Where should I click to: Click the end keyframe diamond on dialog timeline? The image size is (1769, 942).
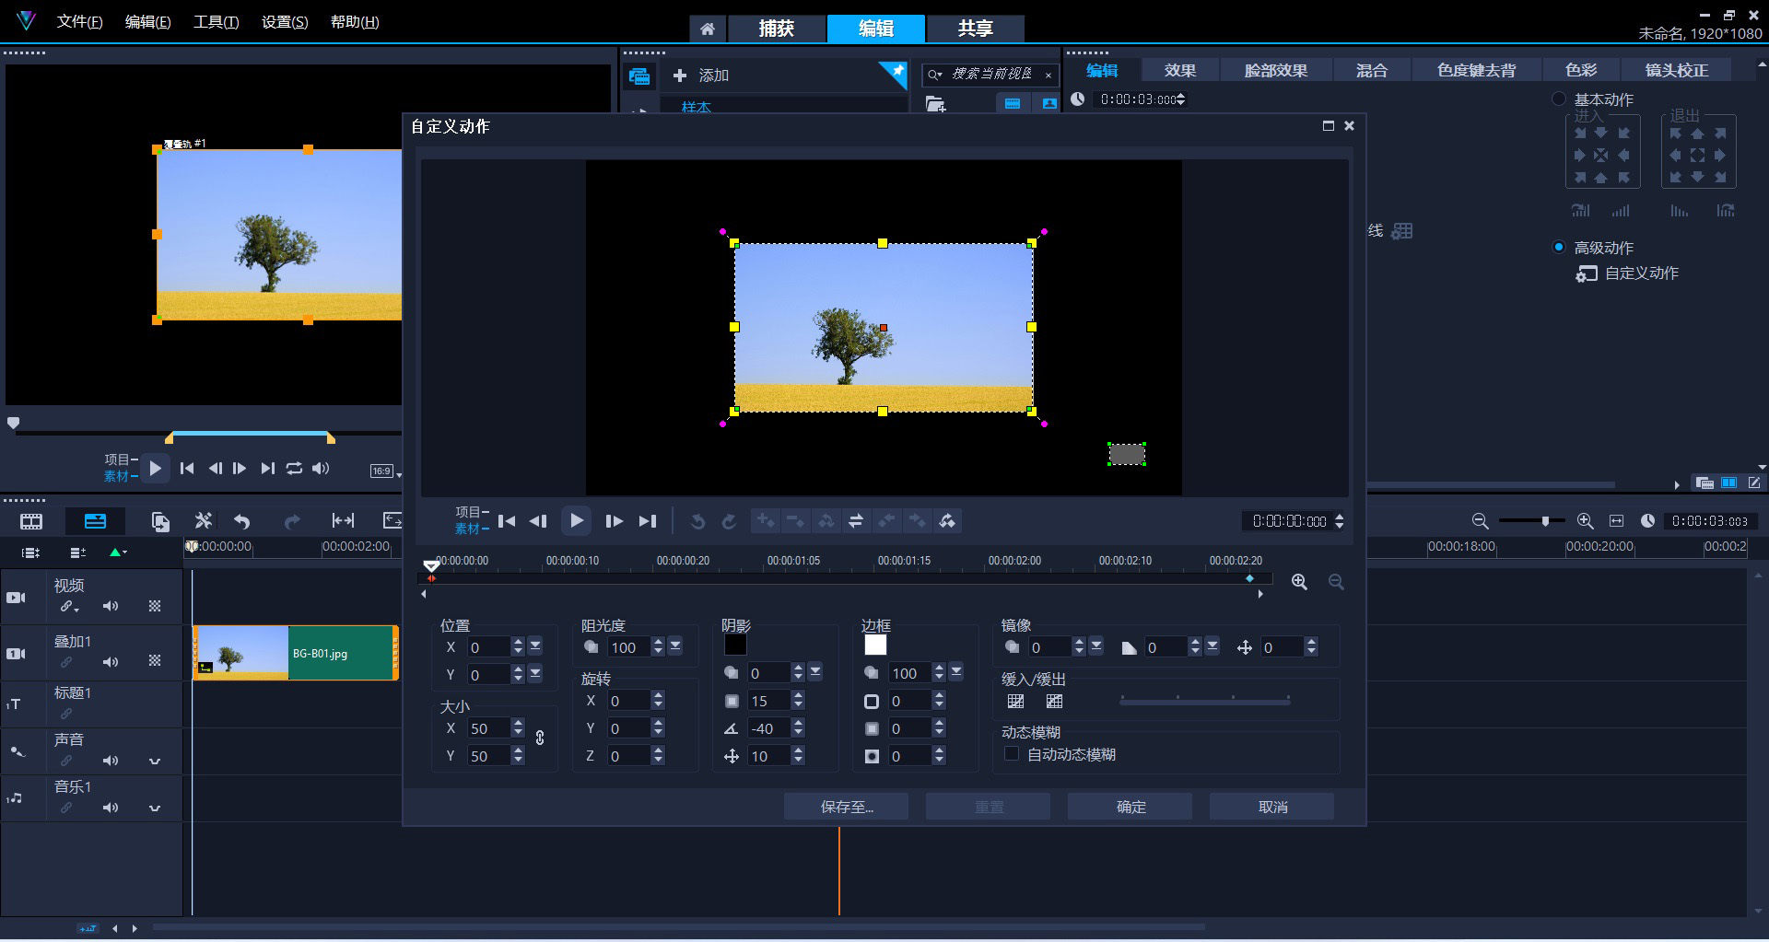[x=1249, y=578]
